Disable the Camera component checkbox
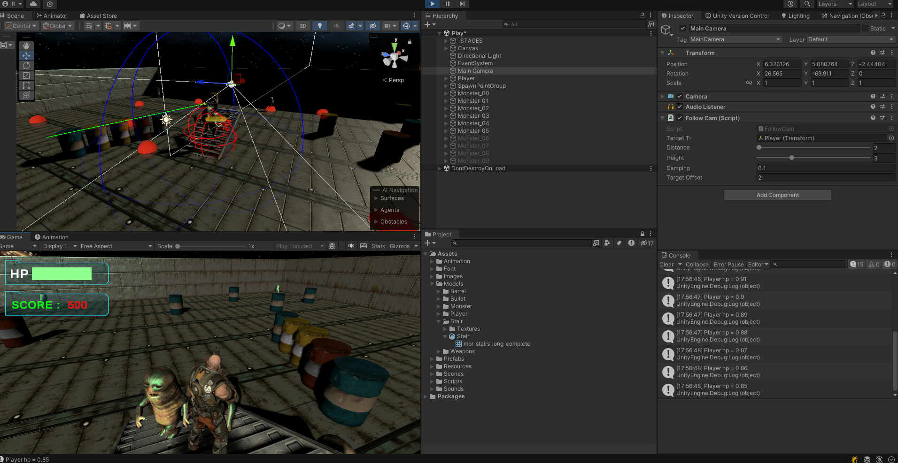The image size is (898, 463). pyautogui.click(x=680, y=96)
